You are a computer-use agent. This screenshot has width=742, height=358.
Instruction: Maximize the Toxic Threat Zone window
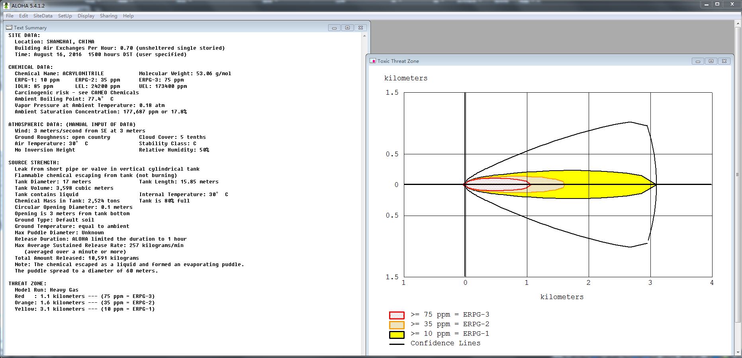(711, 61)
